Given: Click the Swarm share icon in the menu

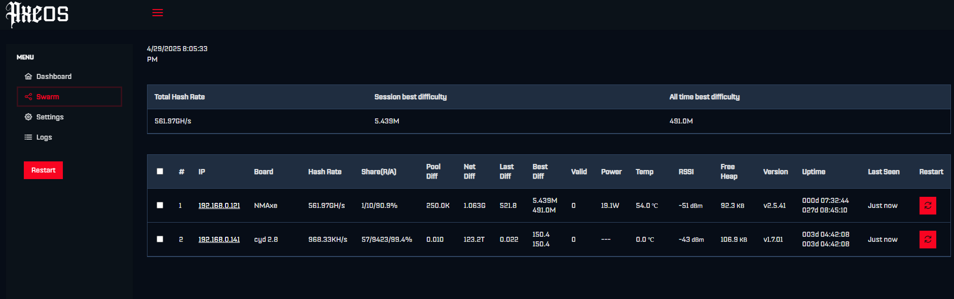Looking at the screenshot, I should pos(28,97).
